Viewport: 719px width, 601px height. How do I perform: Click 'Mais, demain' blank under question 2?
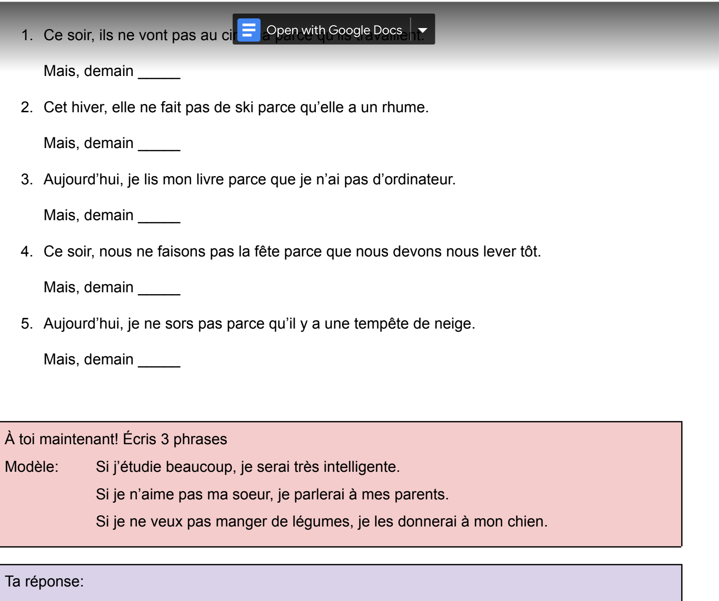[159, 144]
